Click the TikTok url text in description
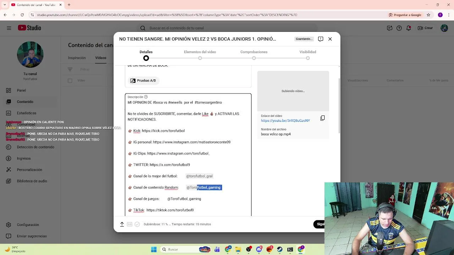454x255 pixels. click(x=170, y=210)
